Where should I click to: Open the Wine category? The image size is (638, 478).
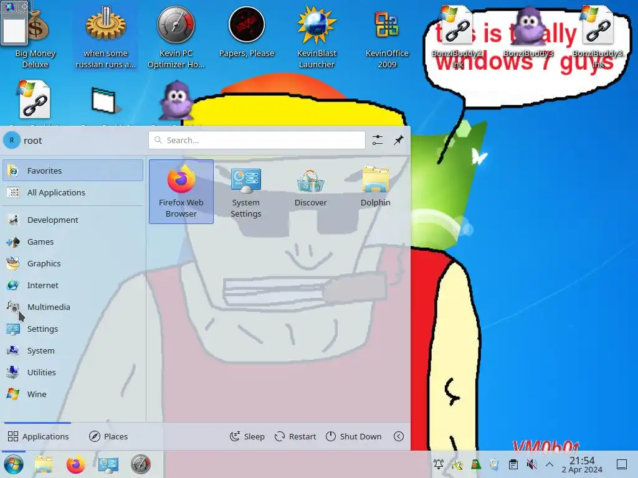pyautogui.click(x=73, y=394)
